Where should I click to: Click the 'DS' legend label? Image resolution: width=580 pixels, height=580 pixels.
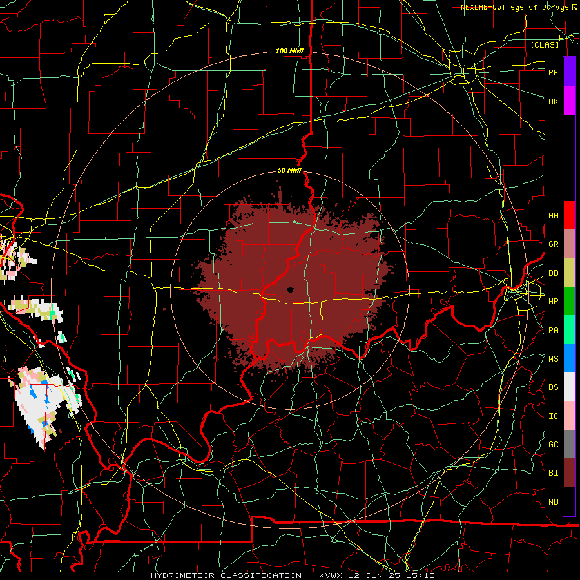click(553, 387)
